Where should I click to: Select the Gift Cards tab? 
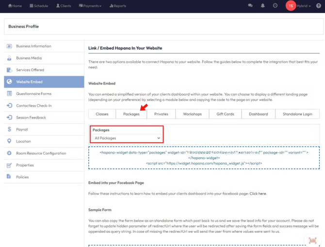click(225, 114)
